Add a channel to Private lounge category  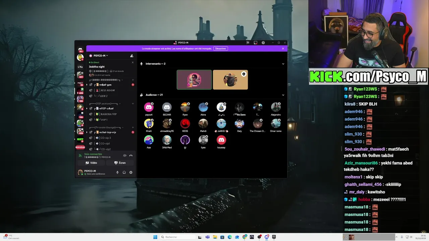coord(133,127)
